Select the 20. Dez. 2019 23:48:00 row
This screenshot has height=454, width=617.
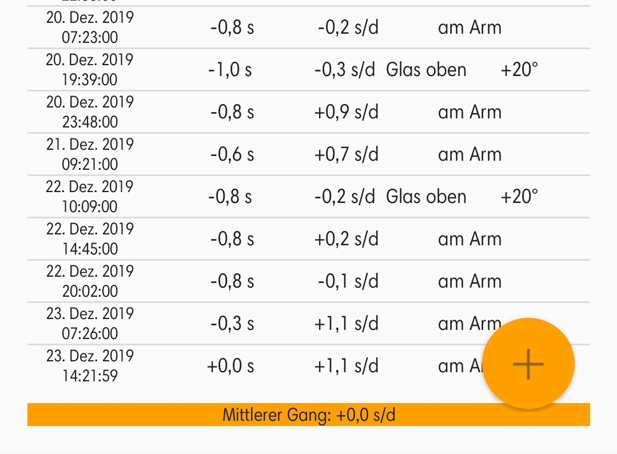pyautogui.click(x=89, y=112)
